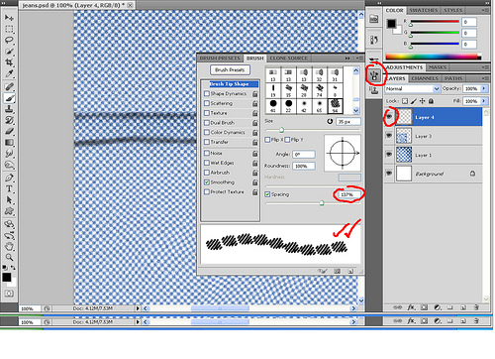Click the Angle input field
Screen dimensions: 495x359
(304, 154)
